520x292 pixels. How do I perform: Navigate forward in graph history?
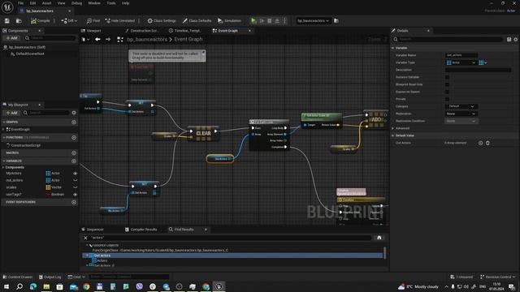108,40
